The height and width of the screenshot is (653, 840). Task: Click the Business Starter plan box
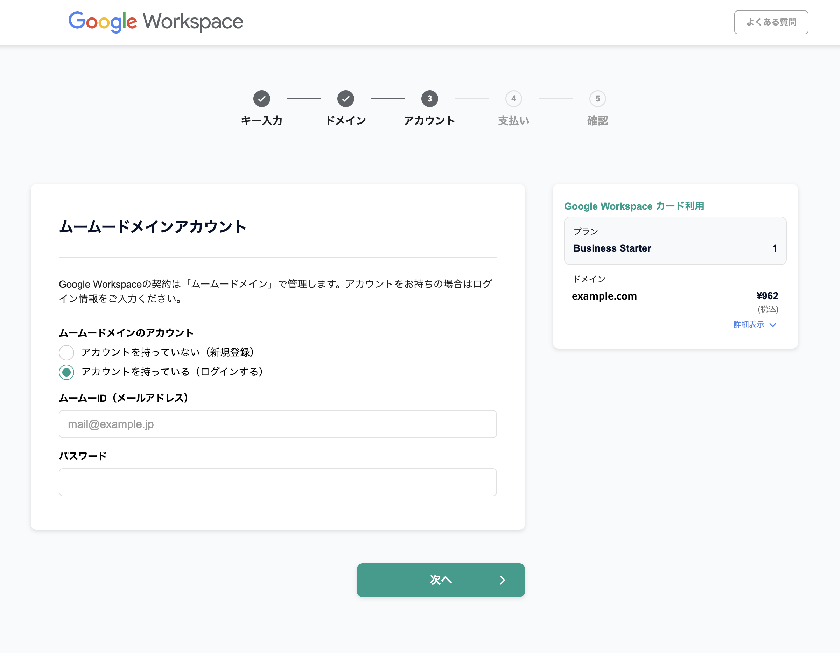(675, 241)
